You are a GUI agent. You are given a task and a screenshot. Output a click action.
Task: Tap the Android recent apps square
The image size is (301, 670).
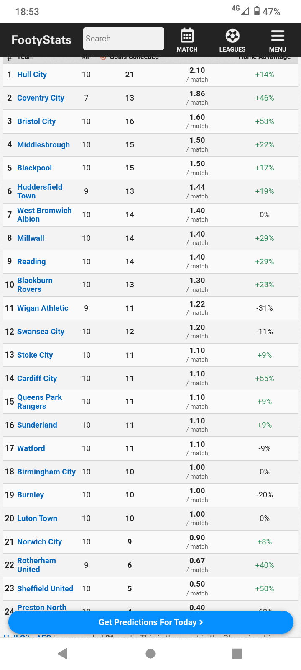click(237, 654)
